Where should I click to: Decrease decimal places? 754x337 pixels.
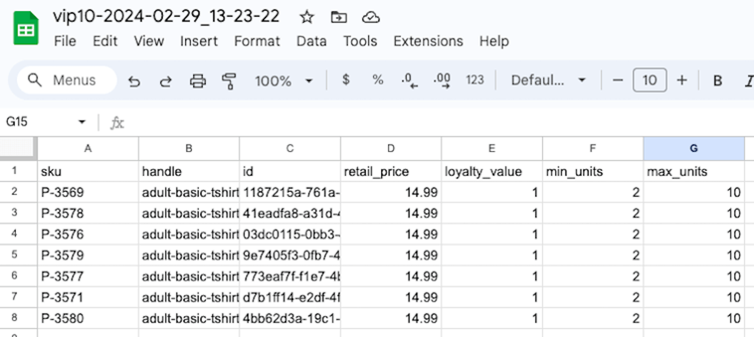(x=410, y=81)
